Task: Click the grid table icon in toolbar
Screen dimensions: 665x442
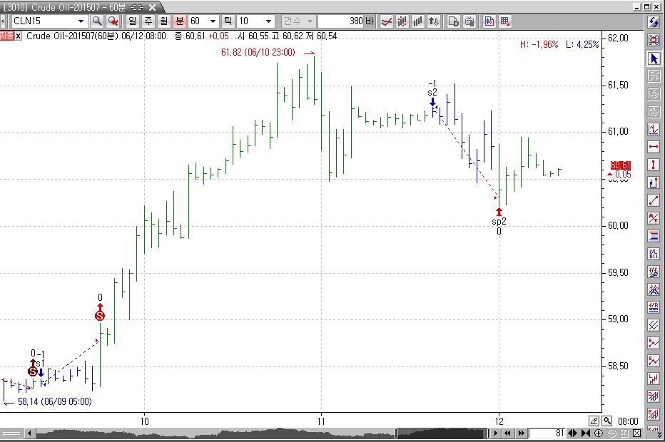Action: tap(505, 21)
